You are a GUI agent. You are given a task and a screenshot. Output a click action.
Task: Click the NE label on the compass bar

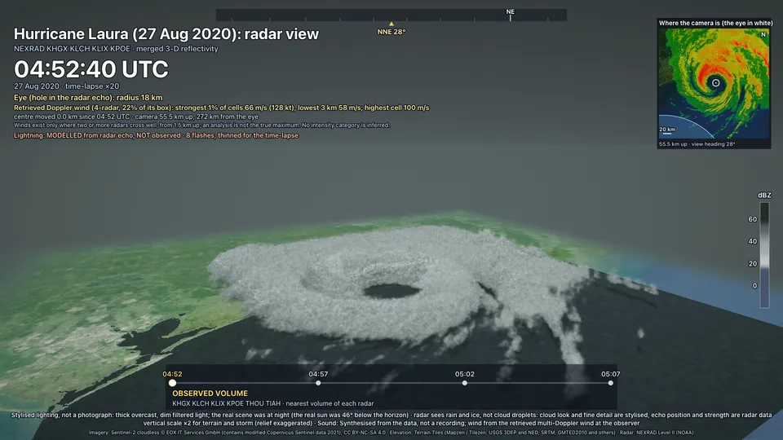tap(510, 11)
